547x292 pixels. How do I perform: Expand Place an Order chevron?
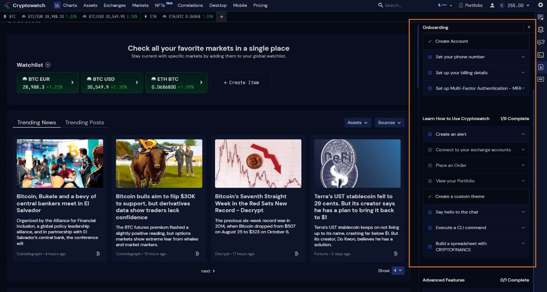click(x=523, y=165)
